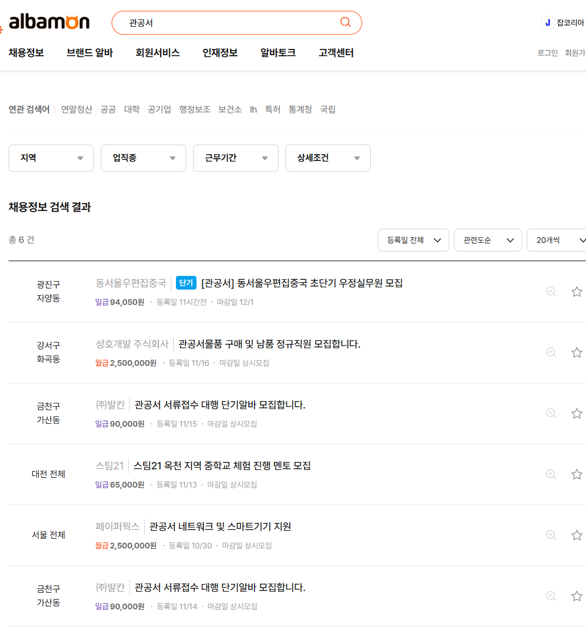Click the 로그인 link
The image size is (586, 640).
[x=548, y=53]
